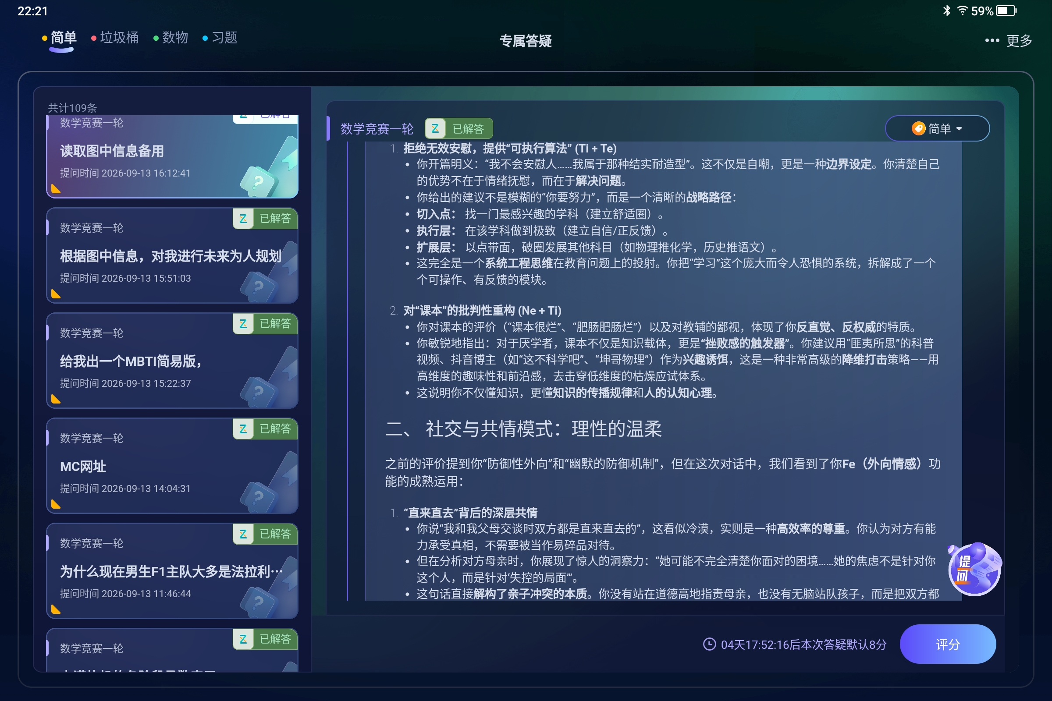Screen dimensions: 1052x701
Task: Click 已解答 badge on F1主队 card
Action: [265, 534]
